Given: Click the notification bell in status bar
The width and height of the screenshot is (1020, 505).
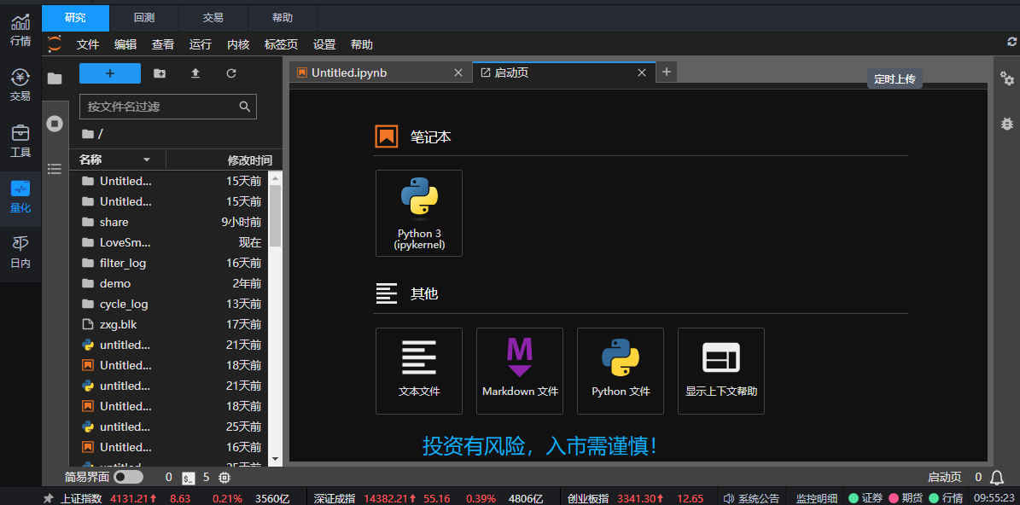Looking at the screenshot, I should (x=997, y=478).
